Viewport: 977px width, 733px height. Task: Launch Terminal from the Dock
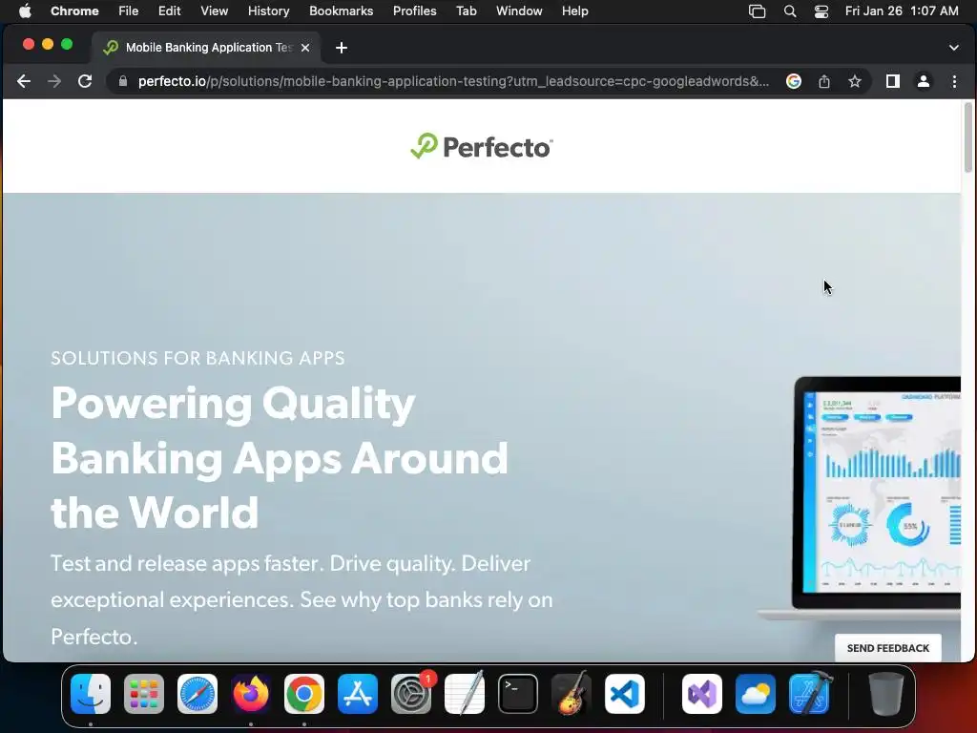click(x=518, y=693)
